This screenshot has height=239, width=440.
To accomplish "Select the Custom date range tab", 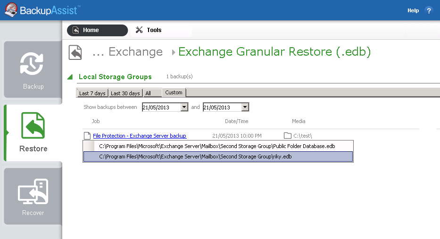I will (174, 92).
